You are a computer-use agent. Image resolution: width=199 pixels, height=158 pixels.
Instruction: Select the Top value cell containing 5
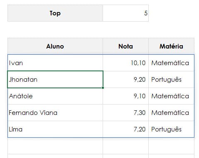[x=125, y=13]
